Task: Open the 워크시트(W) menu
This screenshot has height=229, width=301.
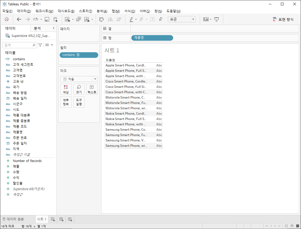Action: (44, 11)
